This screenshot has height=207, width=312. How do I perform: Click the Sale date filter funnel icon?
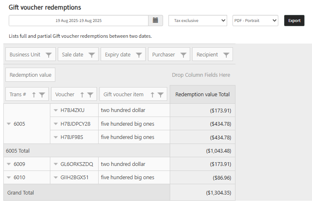point(92,55)
